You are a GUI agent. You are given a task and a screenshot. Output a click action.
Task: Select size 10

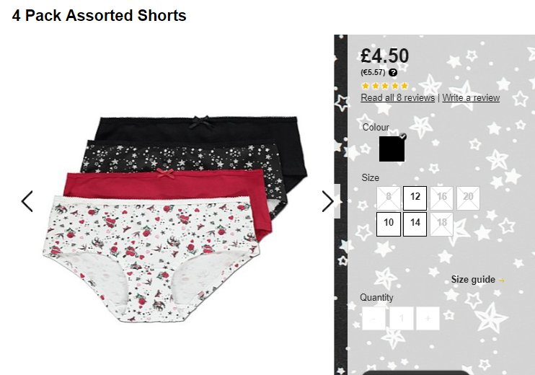[x=389, y=224]
